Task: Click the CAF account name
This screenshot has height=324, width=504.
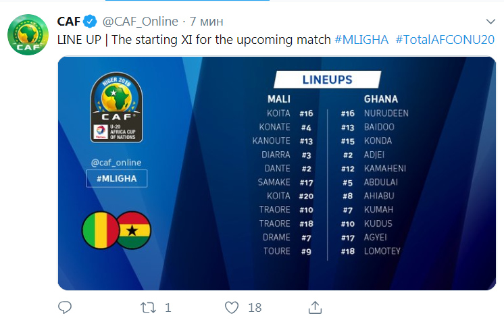Action: click(68, 22)
